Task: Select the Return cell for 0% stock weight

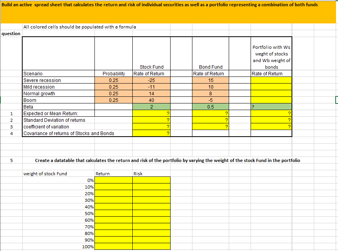Action: 113,180
